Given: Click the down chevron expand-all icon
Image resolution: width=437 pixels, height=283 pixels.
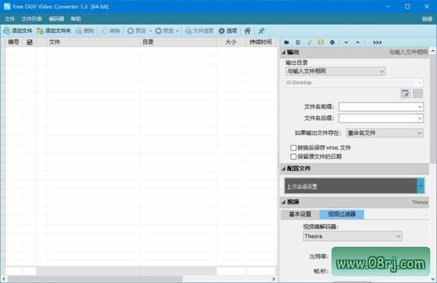Looking at the screenshot, I should click(x=346, y=42).
